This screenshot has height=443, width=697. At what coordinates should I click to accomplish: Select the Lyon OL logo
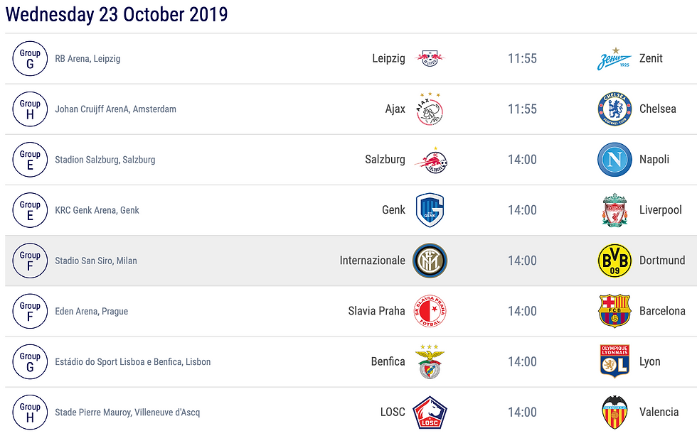(x=614, y=361)
